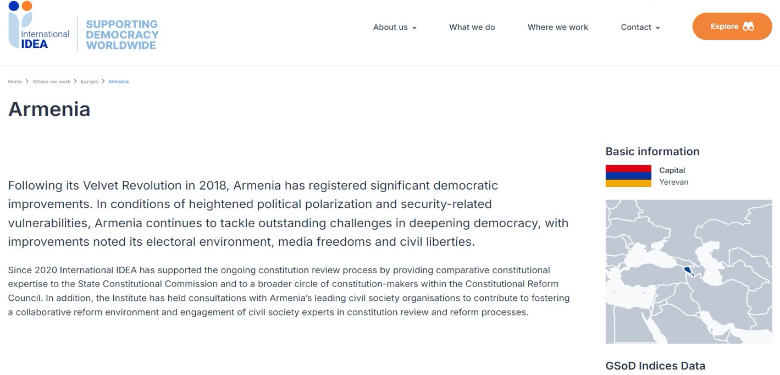Click the Basic information heading
The image size is (780, 375).
tap(652, 151)
